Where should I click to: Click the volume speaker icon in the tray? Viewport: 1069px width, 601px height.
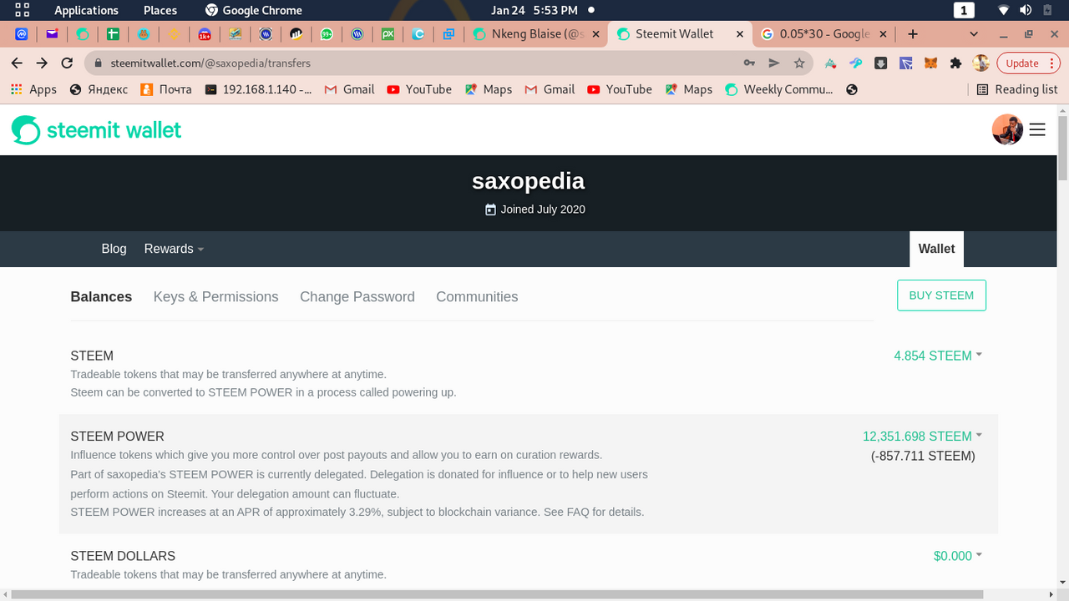click(x=1026, y=10)
